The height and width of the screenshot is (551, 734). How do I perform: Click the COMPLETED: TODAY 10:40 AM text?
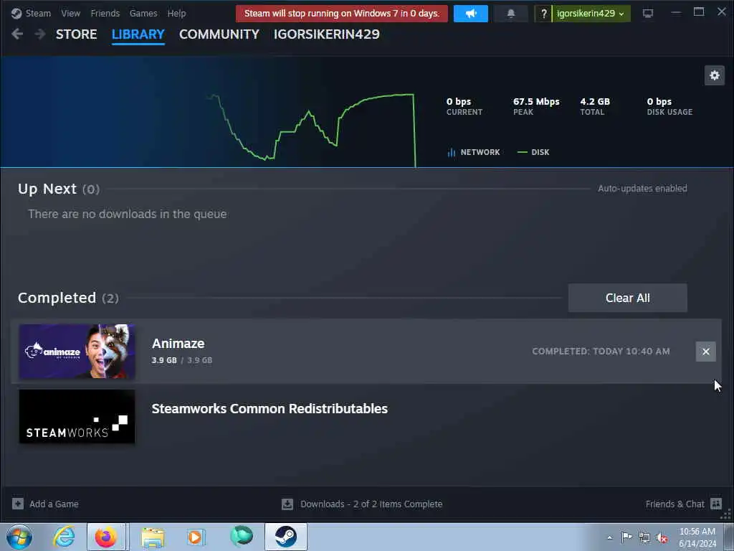pos(601,352)
